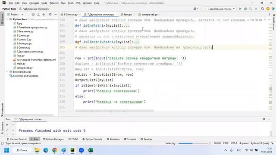Open Python Packages tool window

point(53,139)
